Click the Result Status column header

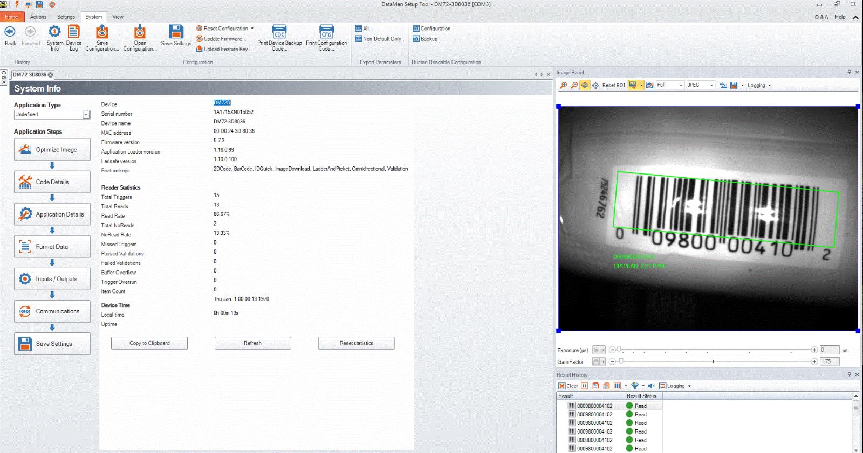(x=643, y=396)
